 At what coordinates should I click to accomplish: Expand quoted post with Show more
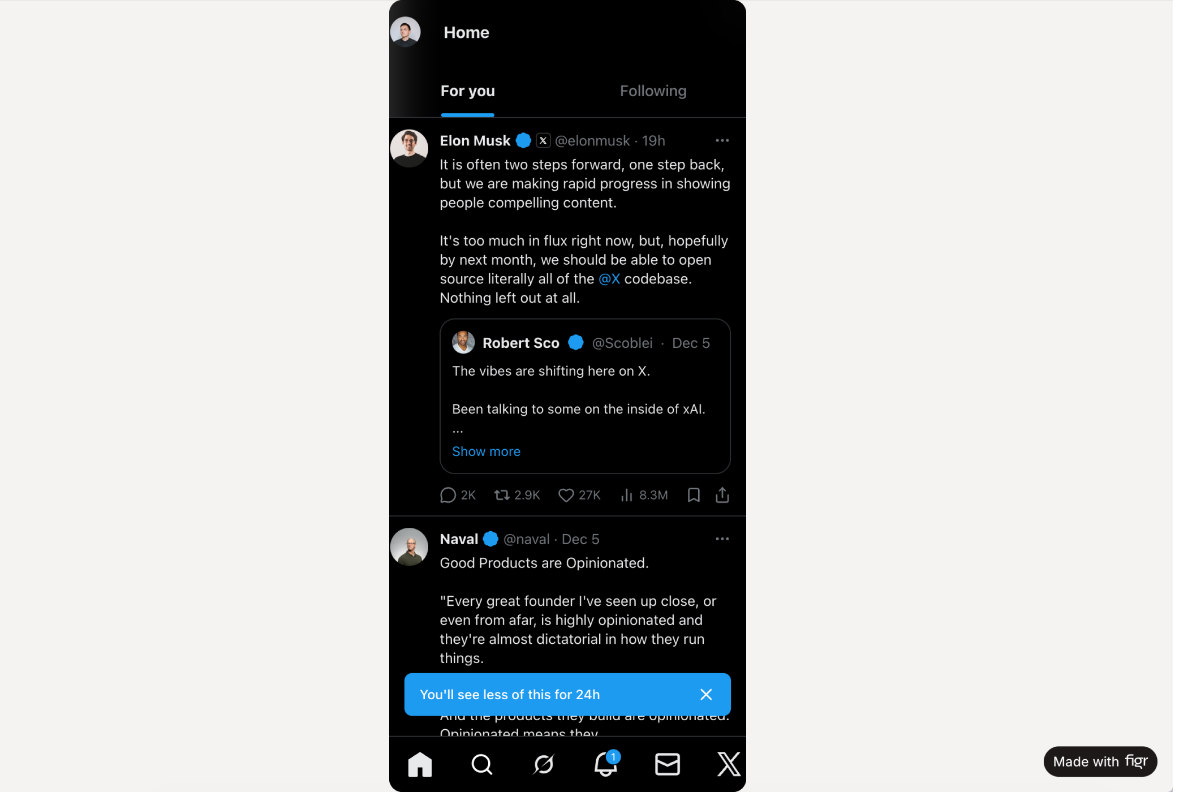click(x=486, y=451)
